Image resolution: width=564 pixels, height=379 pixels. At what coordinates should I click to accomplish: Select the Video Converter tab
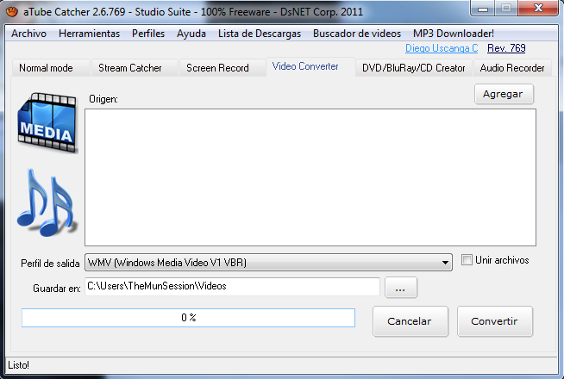(310, 66)
